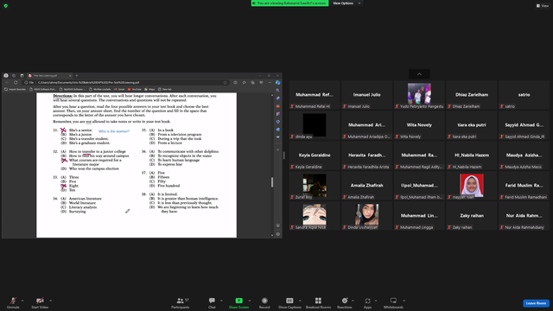
Task: Open share options caret beside Share Screen
Action: click(250, 301)
